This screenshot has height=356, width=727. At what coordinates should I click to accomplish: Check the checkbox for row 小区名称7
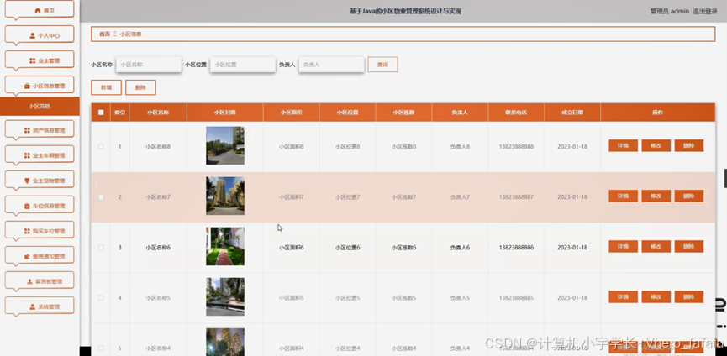click(101, 197)
